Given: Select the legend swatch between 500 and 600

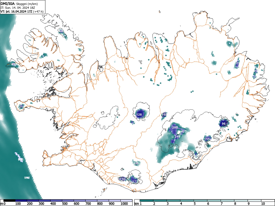Looking at the screenshot, I should click(68, 201).
